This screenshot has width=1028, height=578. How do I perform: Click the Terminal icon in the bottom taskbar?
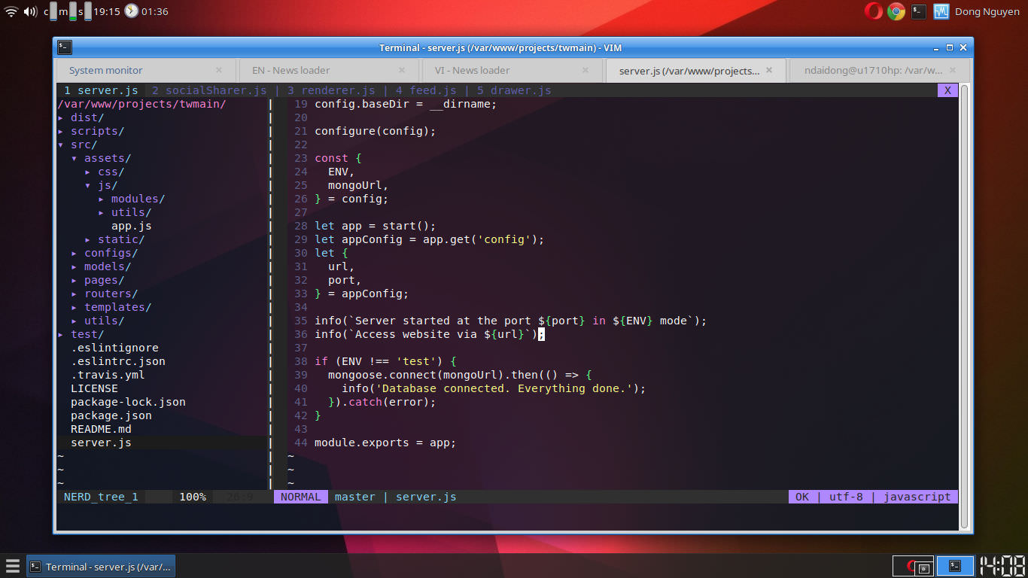[x=100, y=567]
